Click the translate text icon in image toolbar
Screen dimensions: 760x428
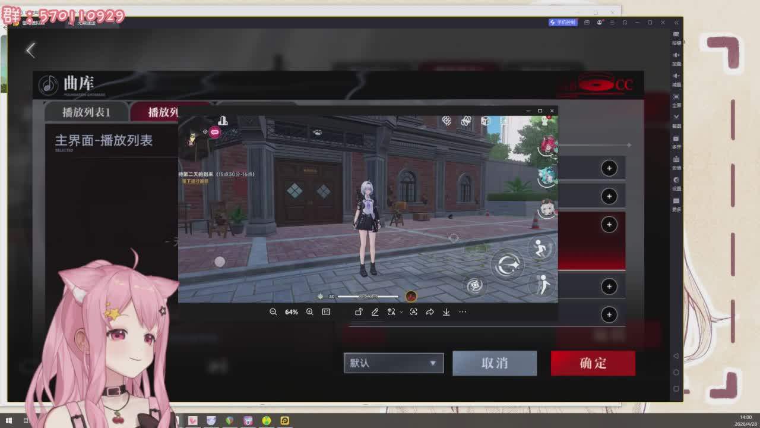[392, 311]
